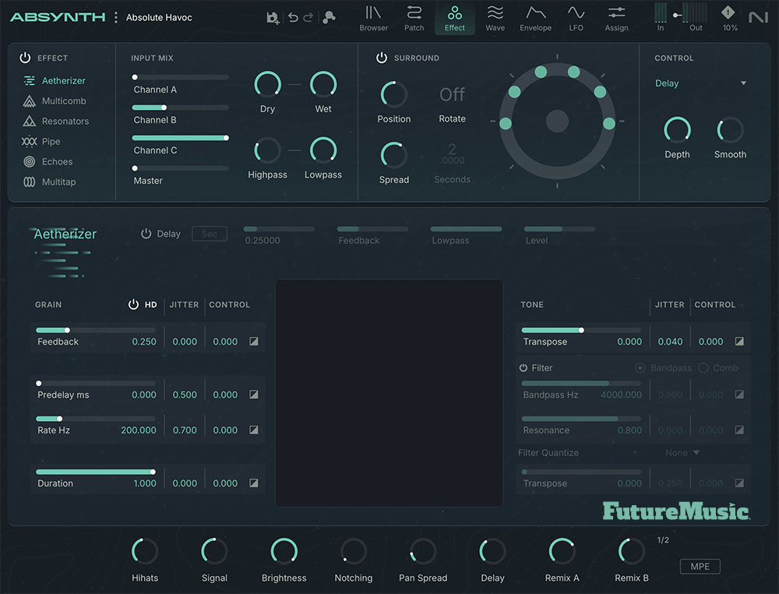The width and height of the screenshot is (779, 594).
Task: Select the Pipe effect icon
Action: point(30,141)
